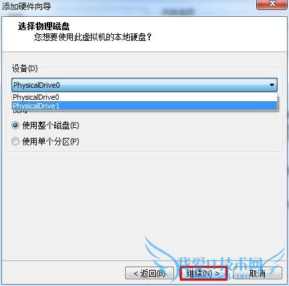
Task: Enable the 使用单个分区(P) radio option
Action: 15,141
